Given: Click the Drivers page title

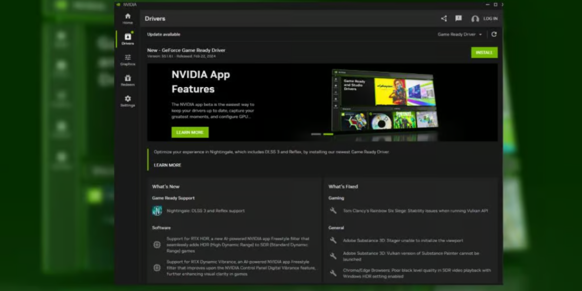Looking at the screenshot, I should point(155,18).
